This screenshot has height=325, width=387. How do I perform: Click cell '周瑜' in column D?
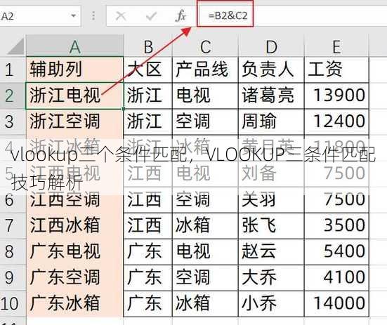271,121
